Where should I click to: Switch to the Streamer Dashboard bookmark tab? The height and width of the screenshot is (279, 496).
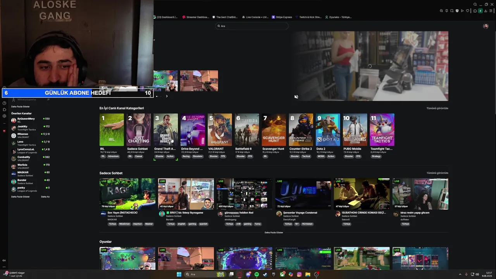click(196, 17)
